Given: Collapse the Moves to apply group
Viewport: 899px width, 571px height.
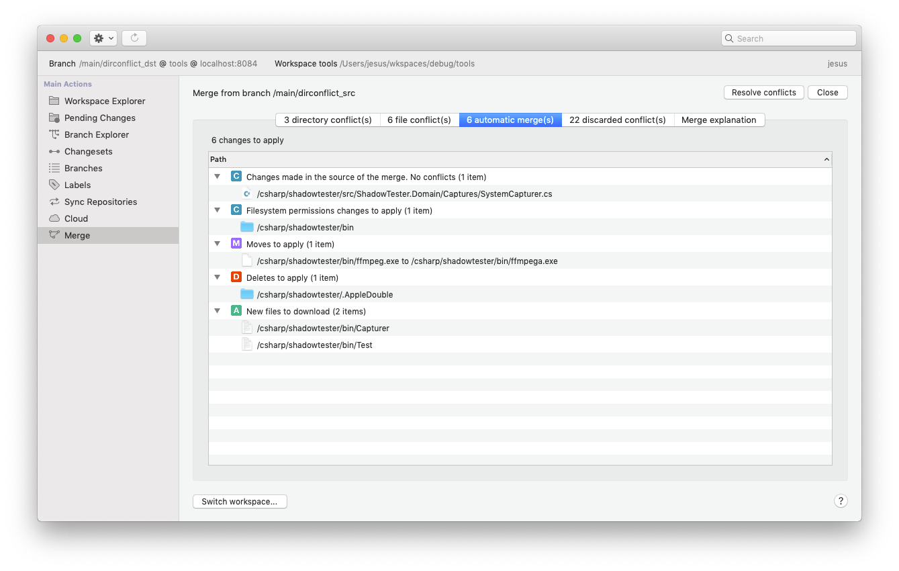Looking at the screenshot, I should (x=217, y=243).
